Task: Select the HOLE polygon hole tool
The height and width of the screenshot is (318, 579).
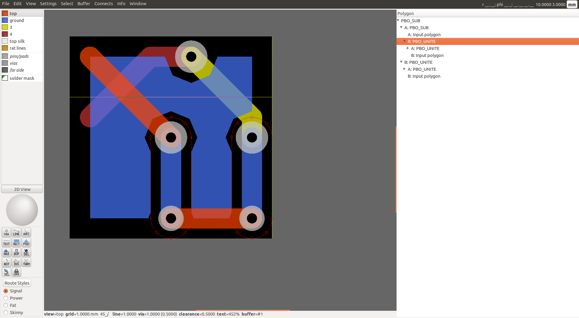Action: [6, 252]
